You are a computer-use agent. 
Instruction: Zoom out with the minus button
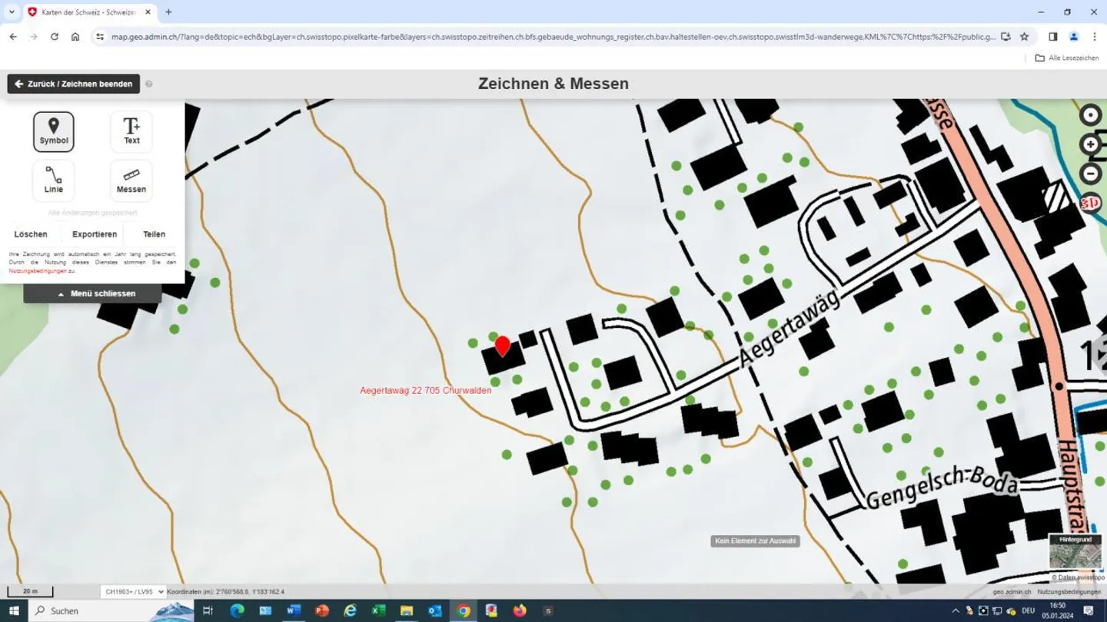[x=1090, y=174]
